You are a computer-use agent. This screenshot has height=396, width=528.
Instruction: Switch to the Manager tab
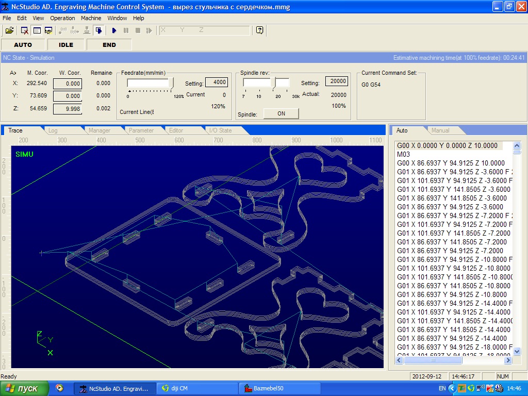(x=100, y=130)
